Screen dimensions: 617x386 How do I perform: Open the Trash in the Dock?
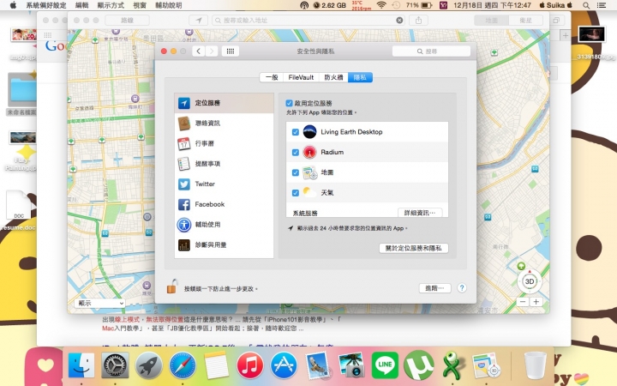pos(535,365)
